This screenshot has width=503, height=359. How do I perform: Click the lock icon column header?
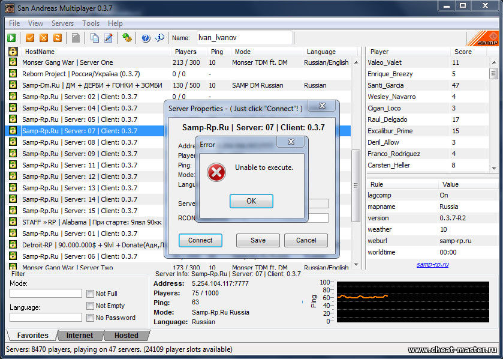click(12, 52)
